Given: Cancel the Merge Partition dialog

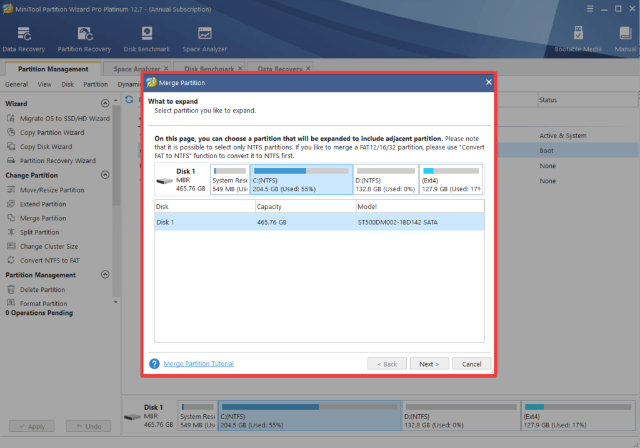Looking at the screenshot, I should 471,364.
